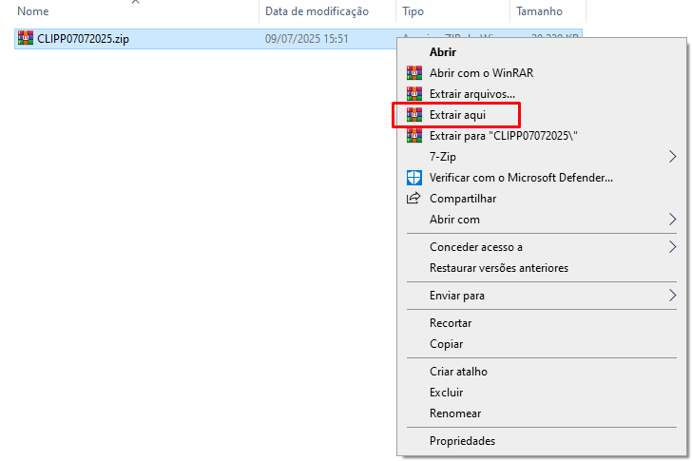The height and width of the screenshot is (461, 692).
Task: Choose Restaurar versões anteriores
Action: [498, 268]
